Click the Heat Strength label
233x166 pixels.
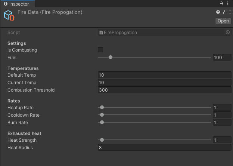[22, 140]
